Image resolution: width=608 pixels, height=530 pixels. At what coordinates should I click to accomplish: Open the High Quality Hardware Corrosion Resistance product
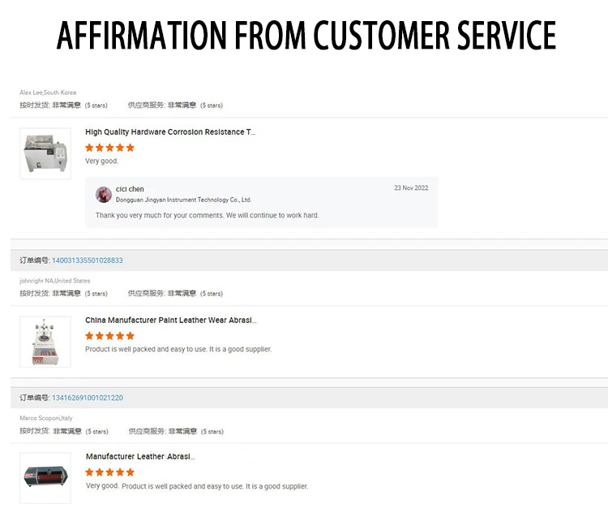pos(170,131)
